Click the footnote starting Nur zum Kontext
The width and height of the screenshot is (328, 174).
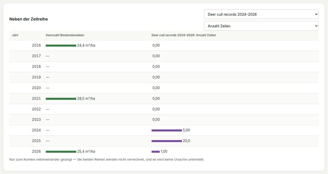[x=107, y=159]
